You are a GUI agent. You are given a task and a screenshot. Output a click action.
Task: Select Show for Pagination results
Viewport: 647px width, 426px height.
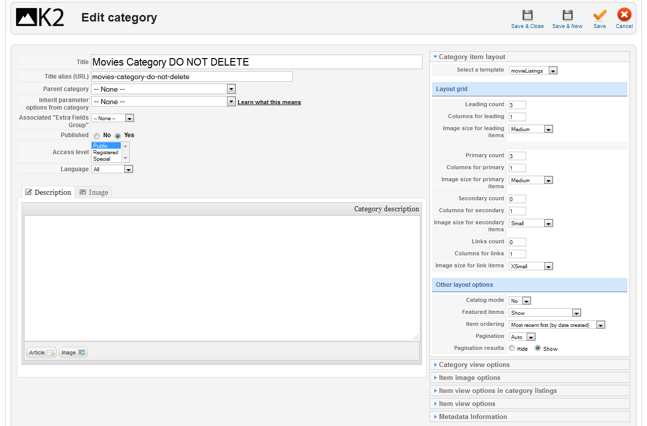click(x=538, y=348)
